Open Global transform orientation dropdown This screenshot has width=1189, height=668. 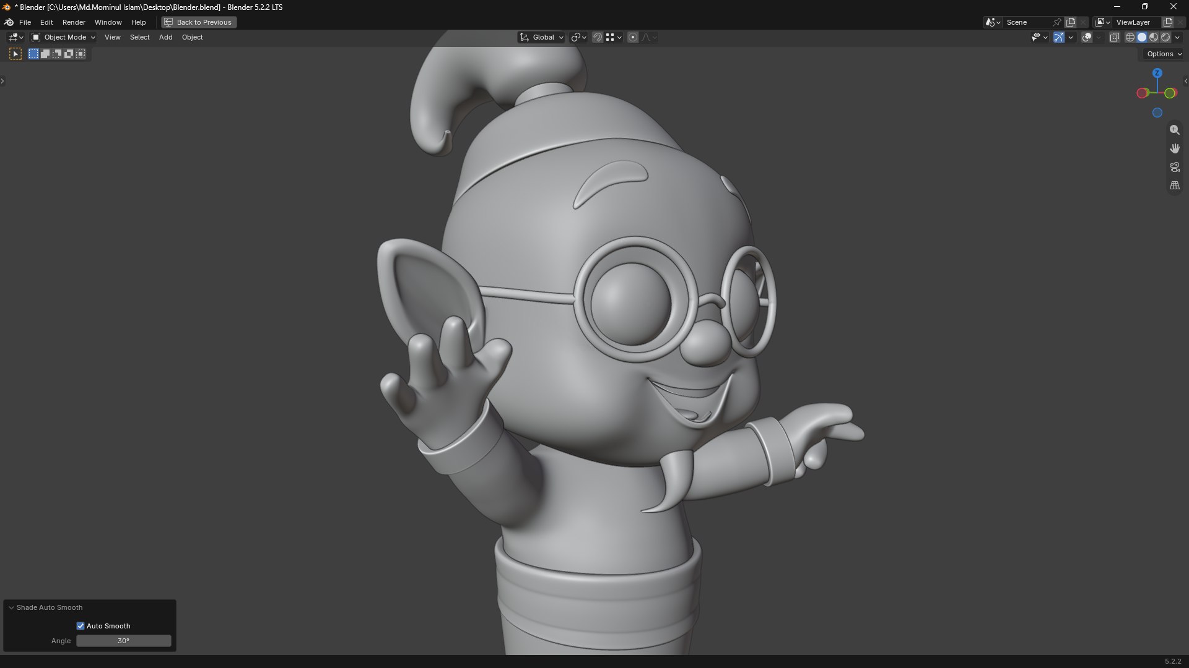click(x=542, y=38)
